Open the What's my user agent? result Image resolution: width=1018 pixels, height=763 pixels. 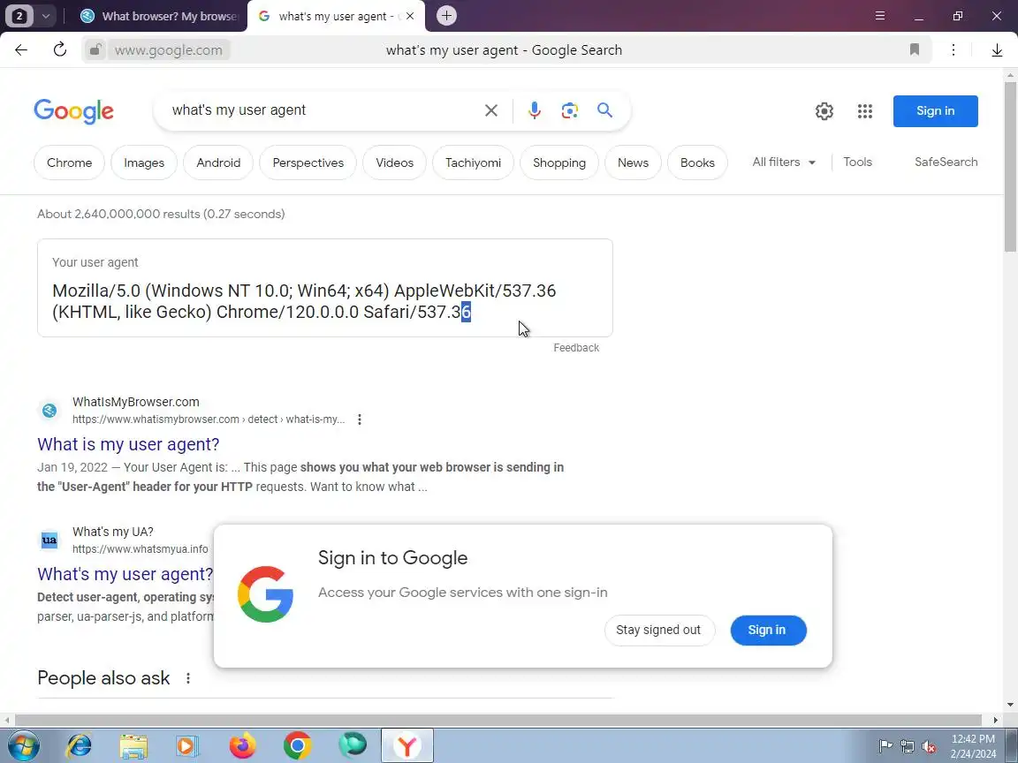coord(125,574)
